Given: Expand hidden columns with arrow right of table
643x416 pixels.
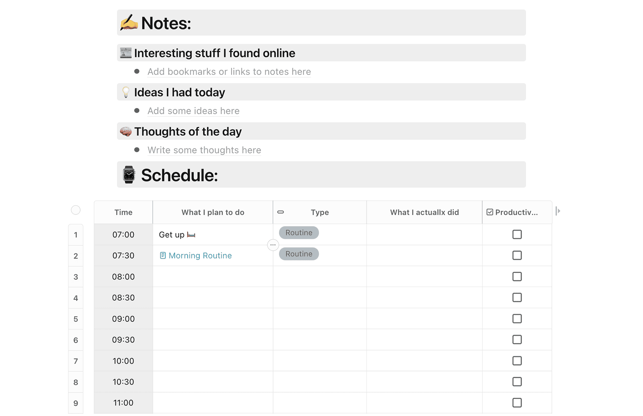Looking at the screenshot, I should pos(558,211).
